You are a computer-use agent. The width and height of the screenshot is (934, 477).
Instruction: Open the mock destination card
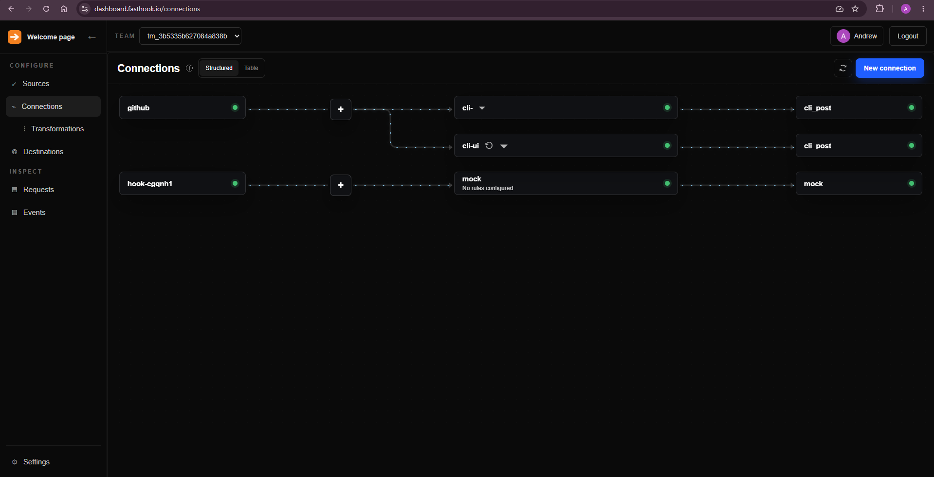859,183
